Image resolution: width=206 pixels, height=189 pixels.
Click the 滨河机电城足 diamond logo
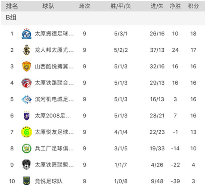click(27, 99)
